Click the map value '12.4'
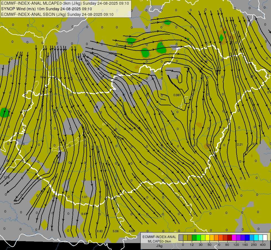271x250 pixels. pyautogui.click(x=7, y=177)
